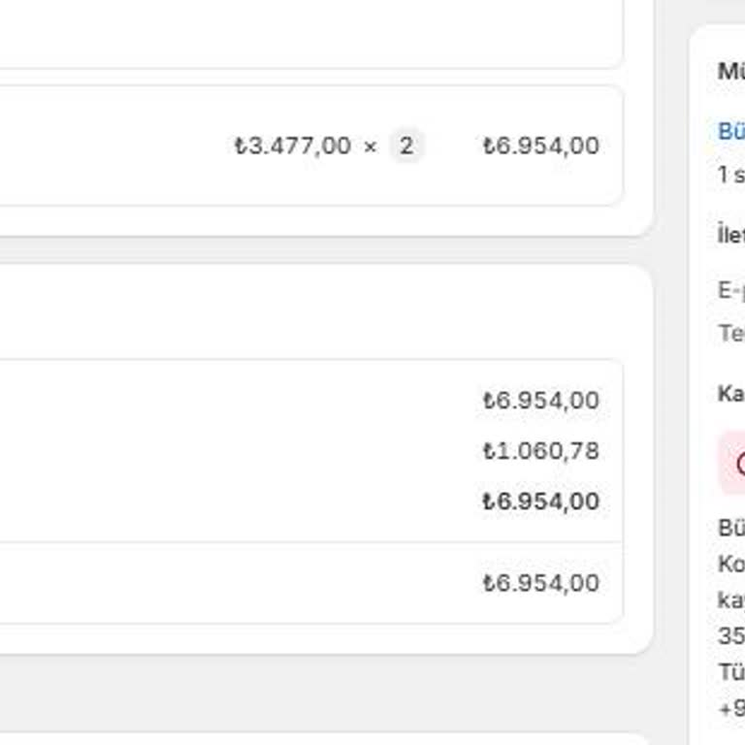Image resolution: width=745 pixels, height=745 pixels.
Task: Click the 'E-p' email line
Action: tap(730, 289)
